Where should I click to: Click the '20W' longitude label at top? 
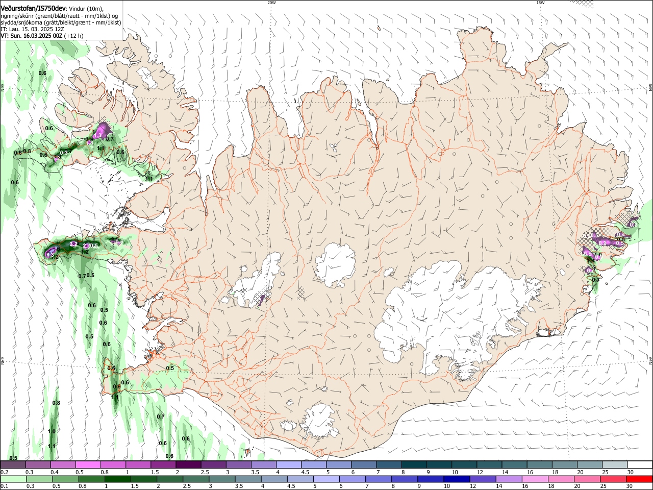click(271, 3)
